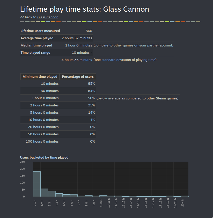This screenshot has width=213, height=218.
Task: Click the 20+ h bar in histogram
Action: 185,196
